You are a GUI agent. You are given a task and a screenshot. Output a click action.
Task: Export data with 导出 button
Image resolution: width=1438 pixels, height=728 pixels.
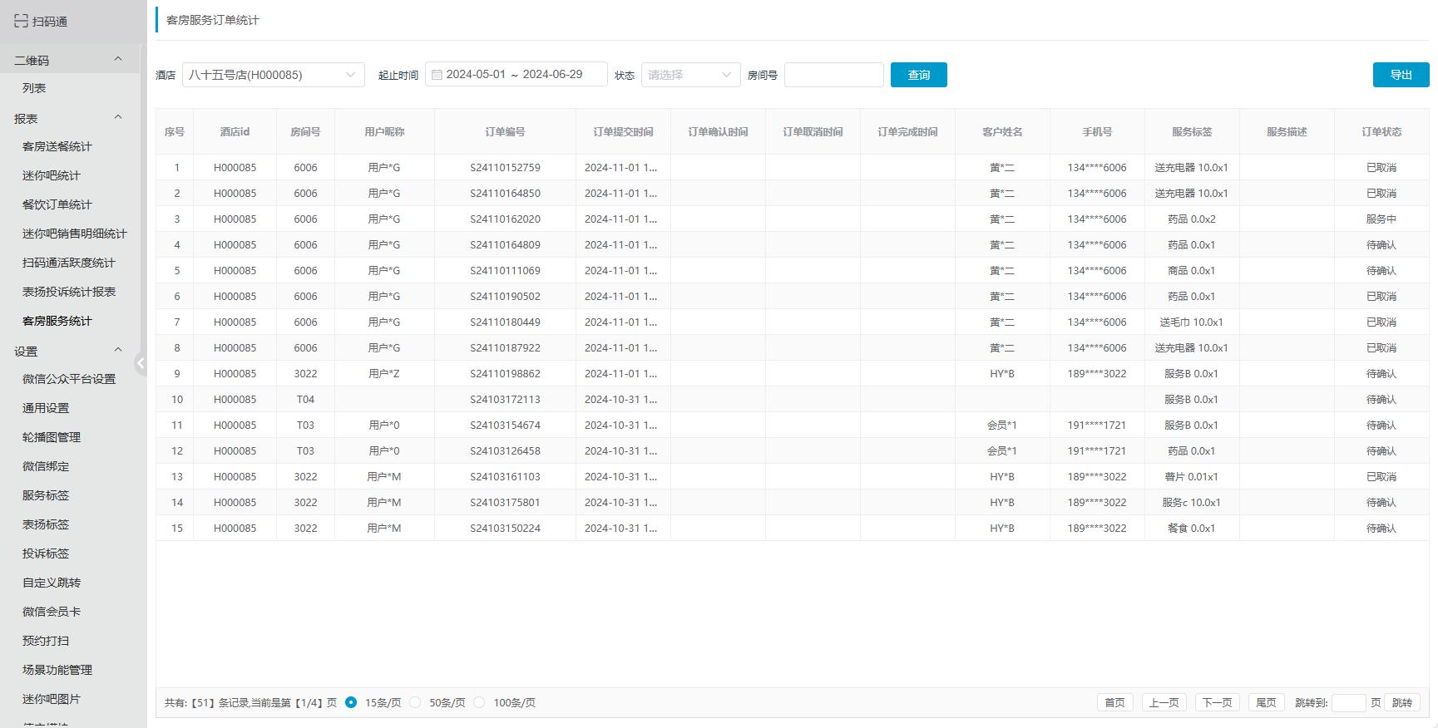[x=1401, y=75]
